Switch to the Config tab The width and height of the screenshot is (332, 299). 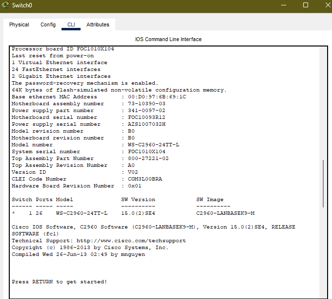click(48, 24)
